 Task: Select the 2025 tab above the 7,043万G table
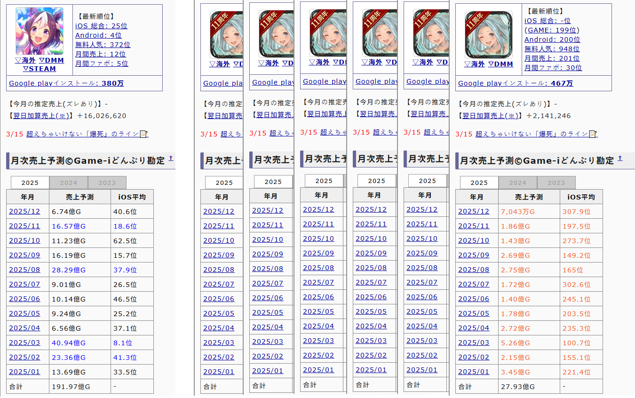point(479,183)
